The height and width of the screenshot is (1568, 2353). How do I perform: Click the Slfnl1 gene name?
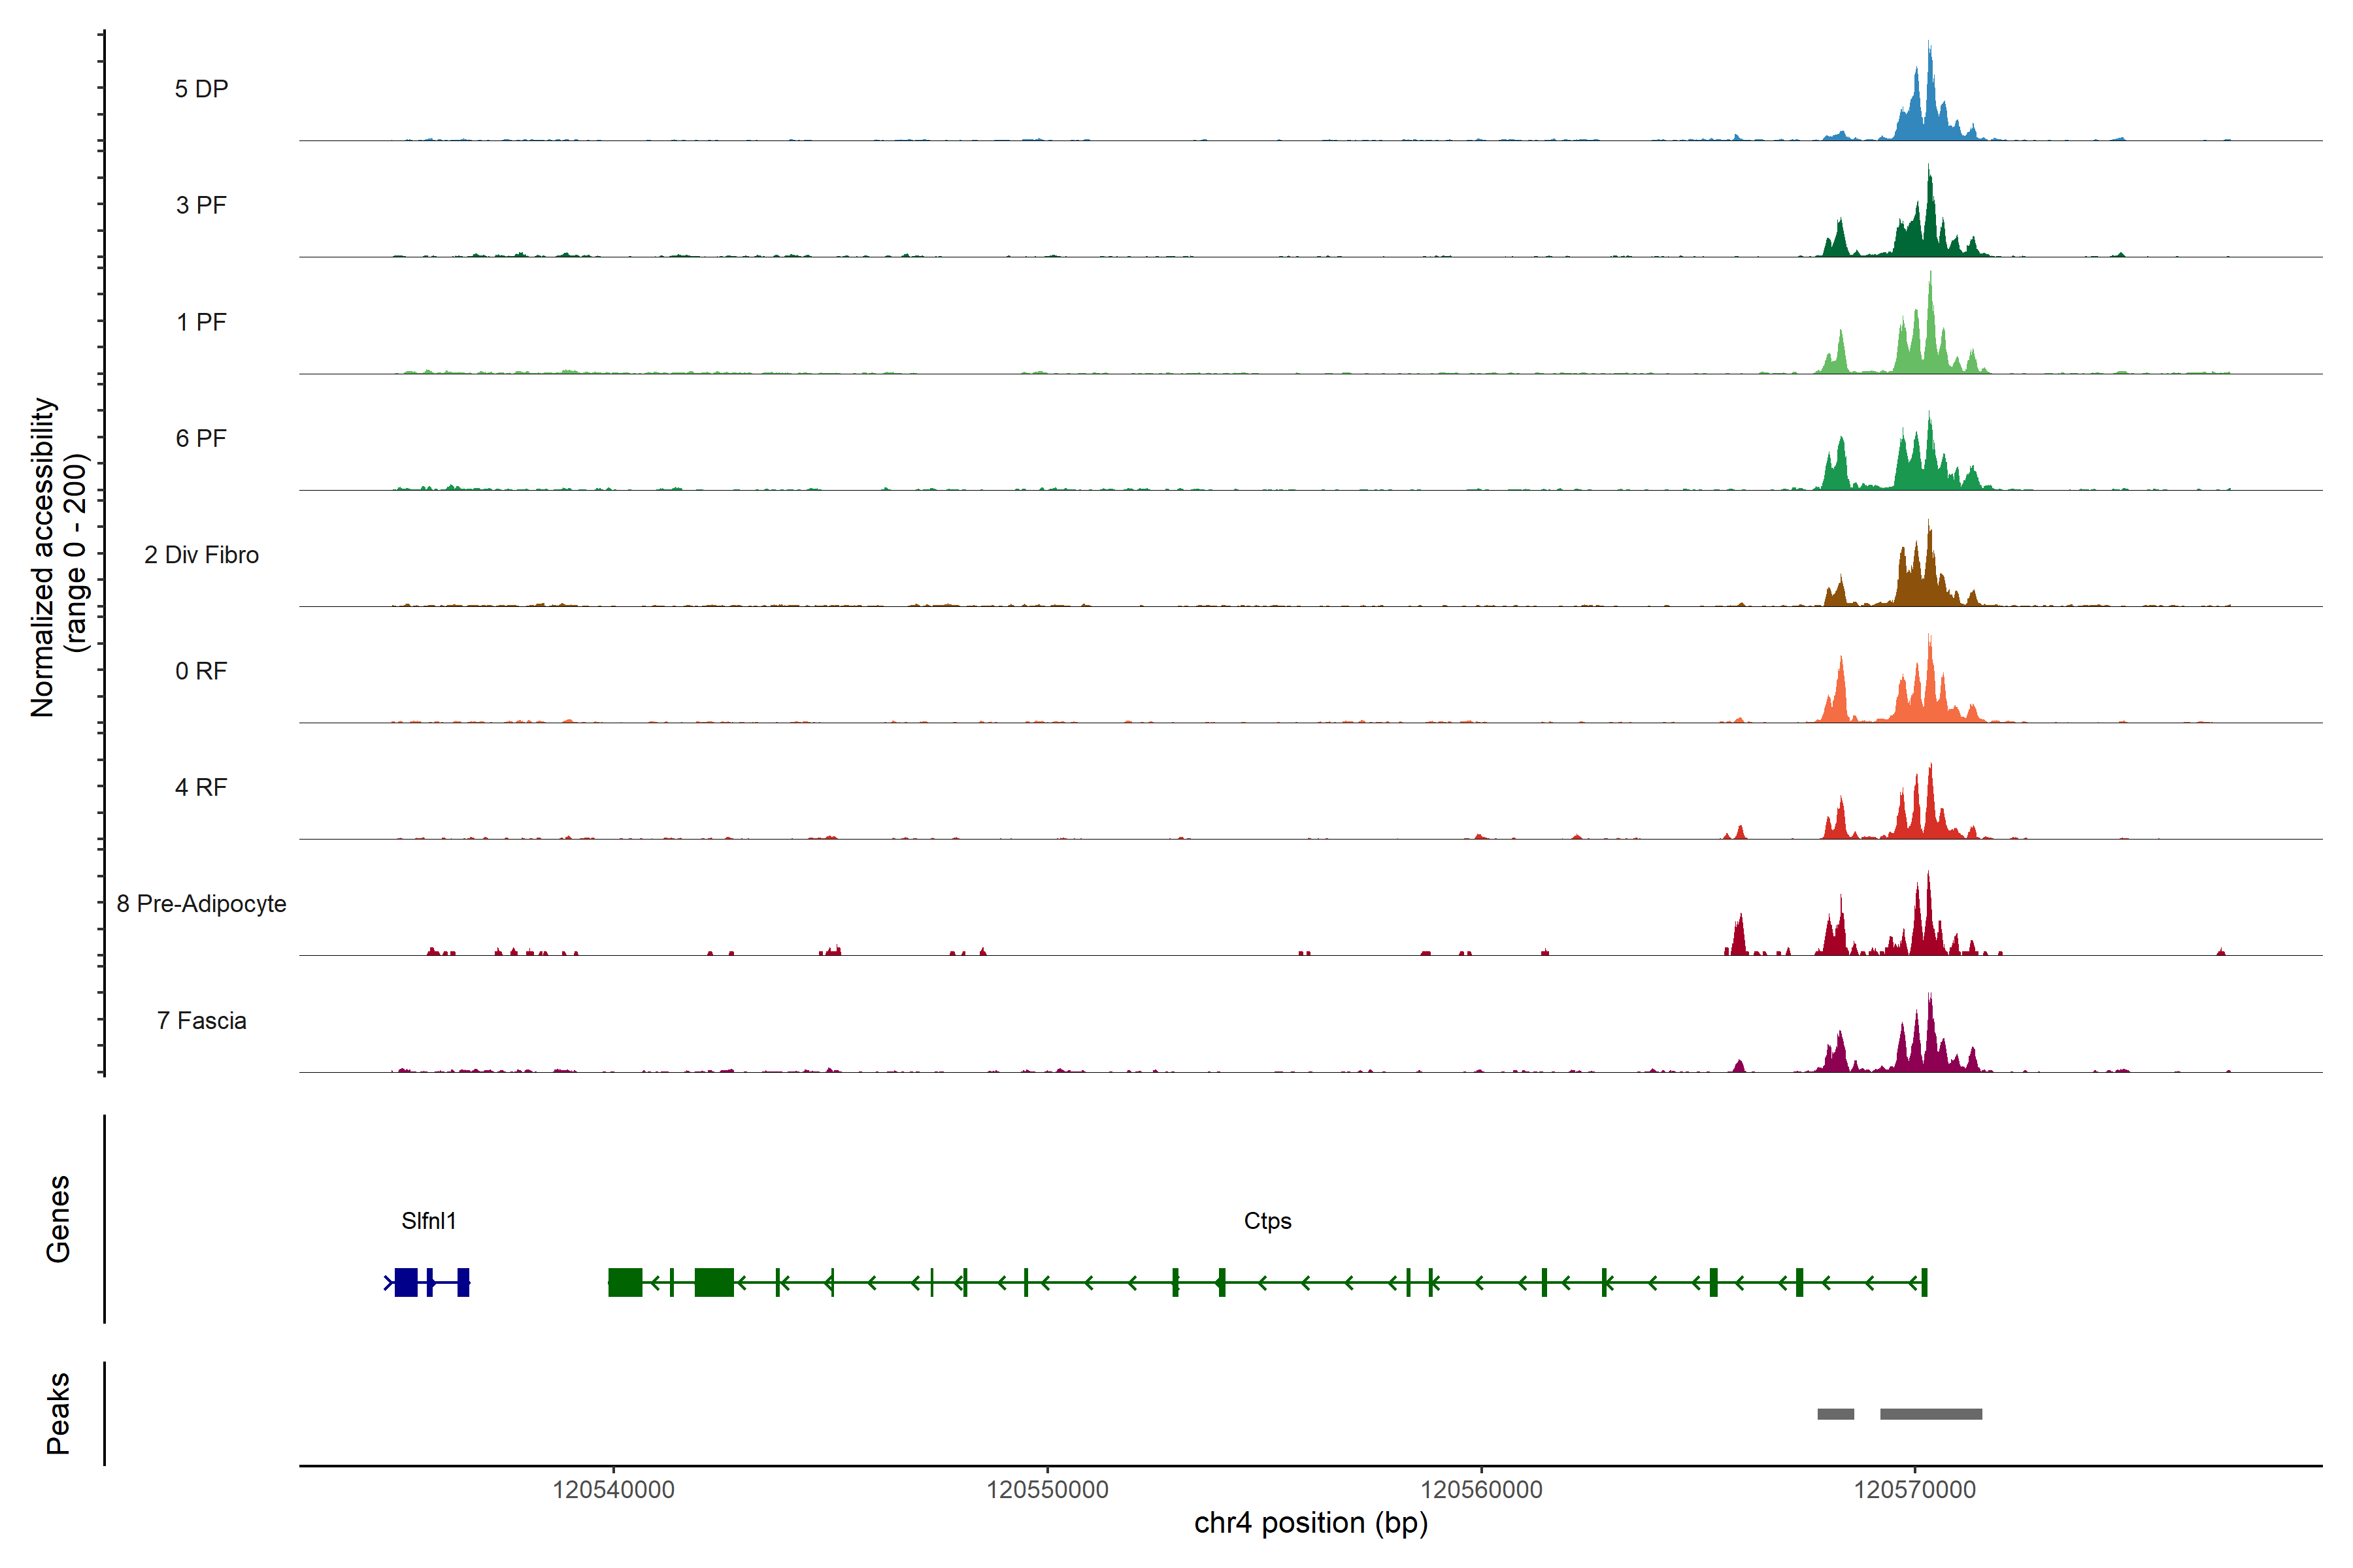(428, 1221)
